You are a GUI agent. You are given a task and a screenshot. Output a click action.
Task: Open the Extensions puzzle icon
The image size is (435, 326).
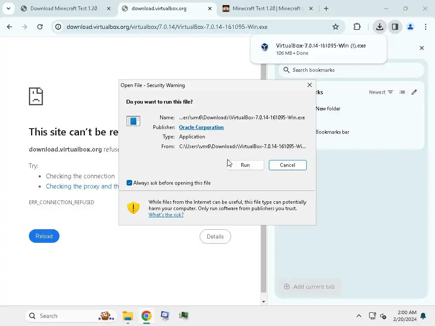pyautogui.click(x=357, y=27)
